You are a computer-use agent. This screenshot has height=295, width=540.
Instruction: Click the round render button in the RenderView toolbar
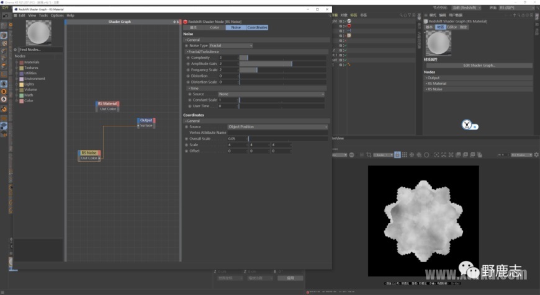click(x=351, y=155)
